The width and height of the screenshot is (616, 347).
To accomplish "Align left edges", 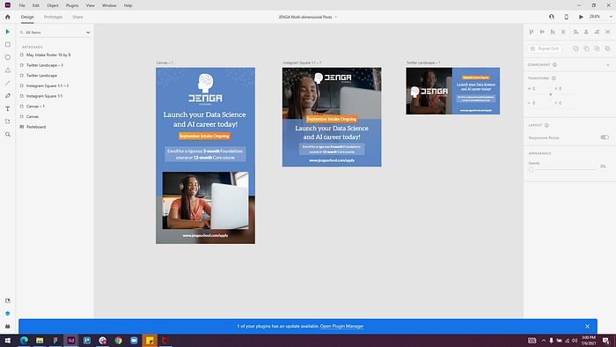I will click(x=576, y=32).
